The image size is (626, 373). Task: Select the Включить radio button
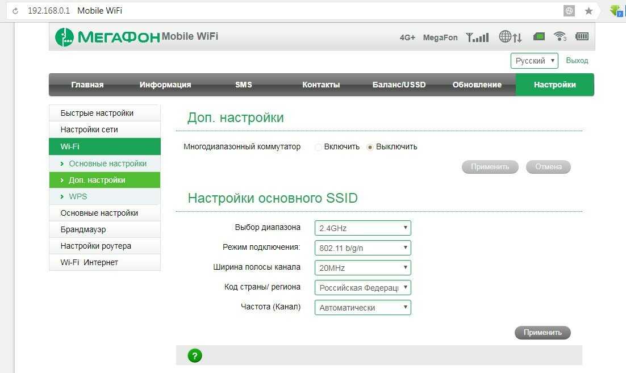[x=318, y=147]
